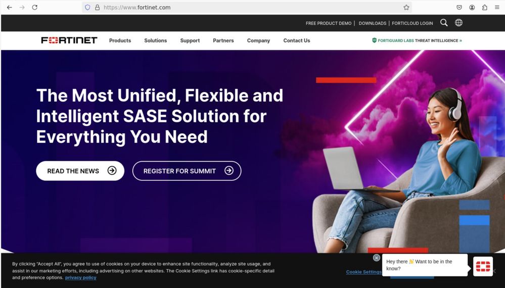
Task: Open the extensions puzzle icon
Action: coord(484,7)
